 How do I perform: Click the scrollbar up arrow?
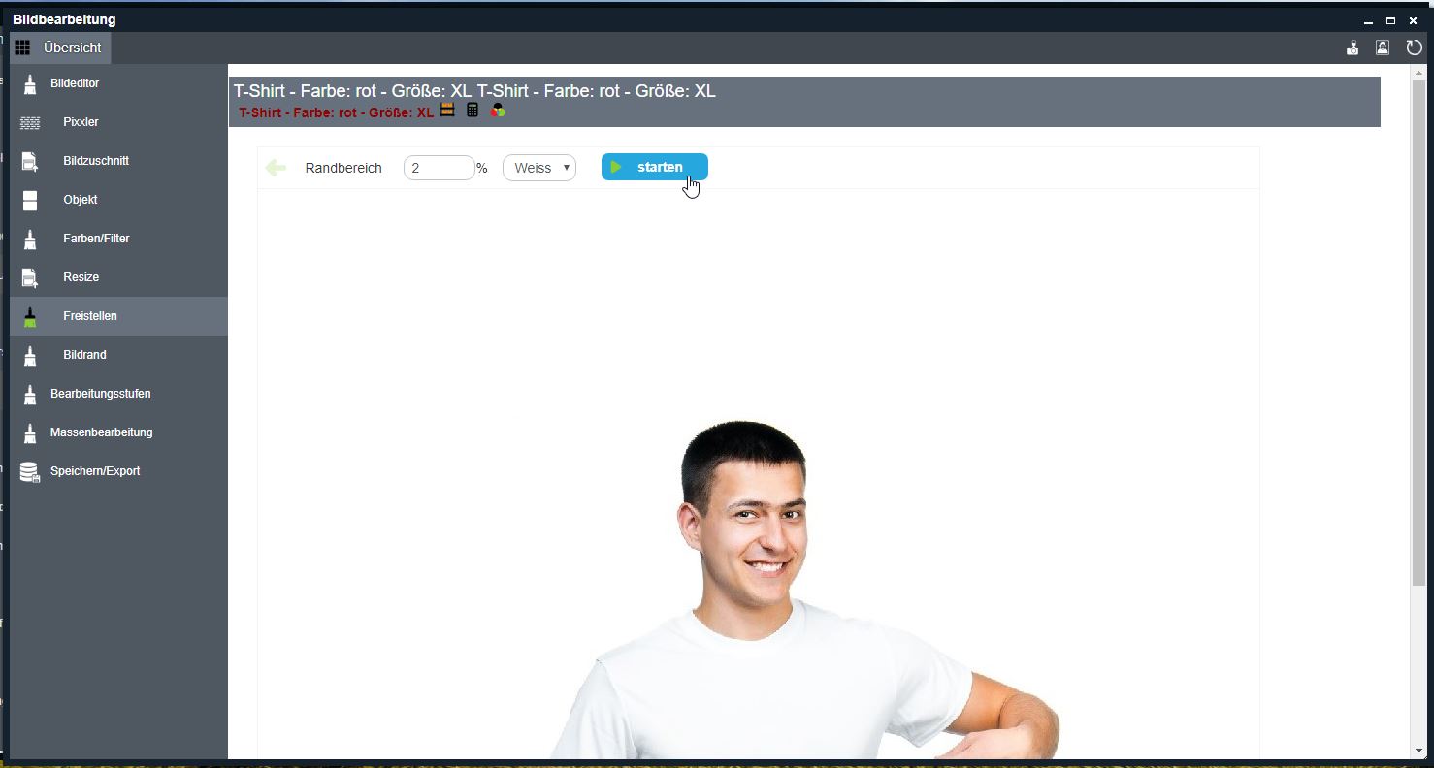pyautogui.click(x=1418, y=73)
